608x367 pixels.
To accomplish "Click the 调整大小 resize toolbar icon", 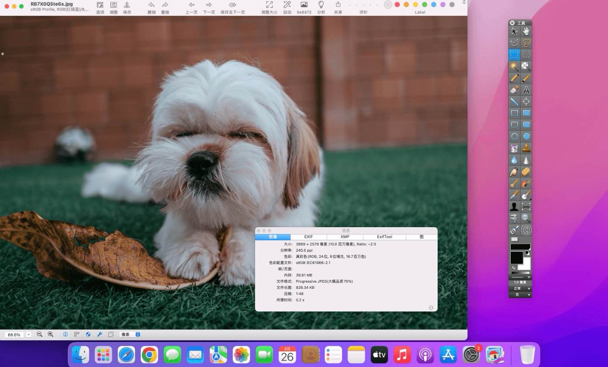I will [269, 5].
